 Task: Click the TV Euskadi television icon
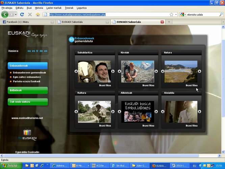(x=27, y=132)
